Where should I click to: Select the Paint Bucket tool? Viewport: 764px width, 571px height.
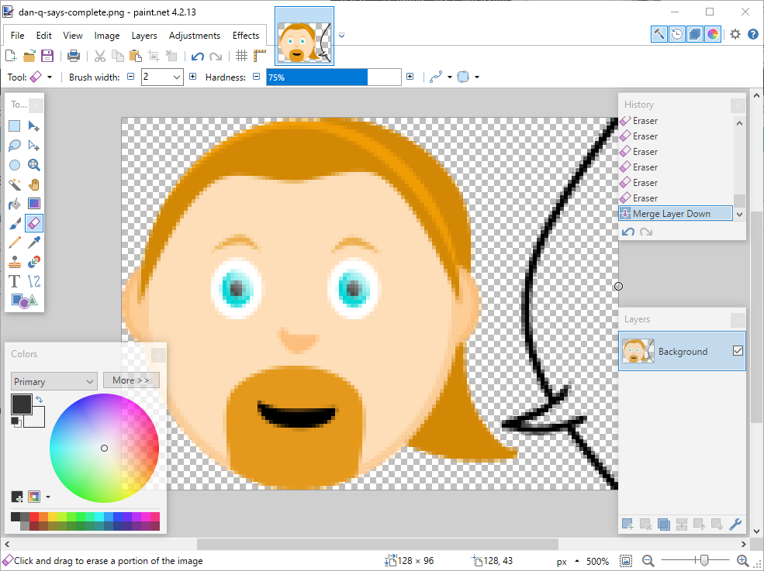click(15, 204)
